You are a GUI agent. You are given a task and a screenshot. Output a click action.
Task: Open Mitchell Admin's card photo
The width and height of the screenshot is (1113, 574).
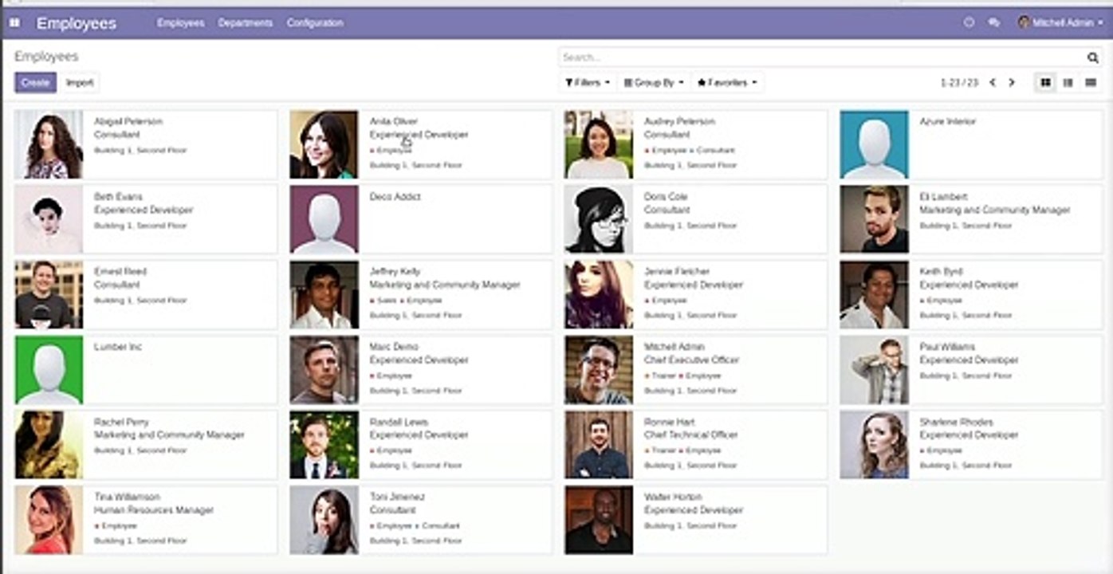(599, 370)
